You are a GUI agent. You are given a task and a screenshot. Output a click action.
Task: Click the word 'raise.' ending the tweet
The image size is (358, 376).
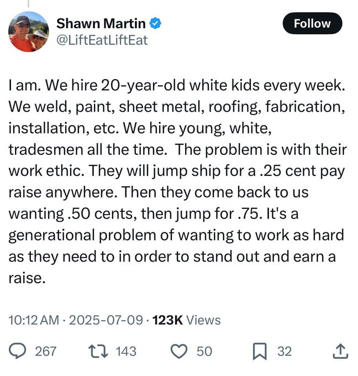[27, 278]
